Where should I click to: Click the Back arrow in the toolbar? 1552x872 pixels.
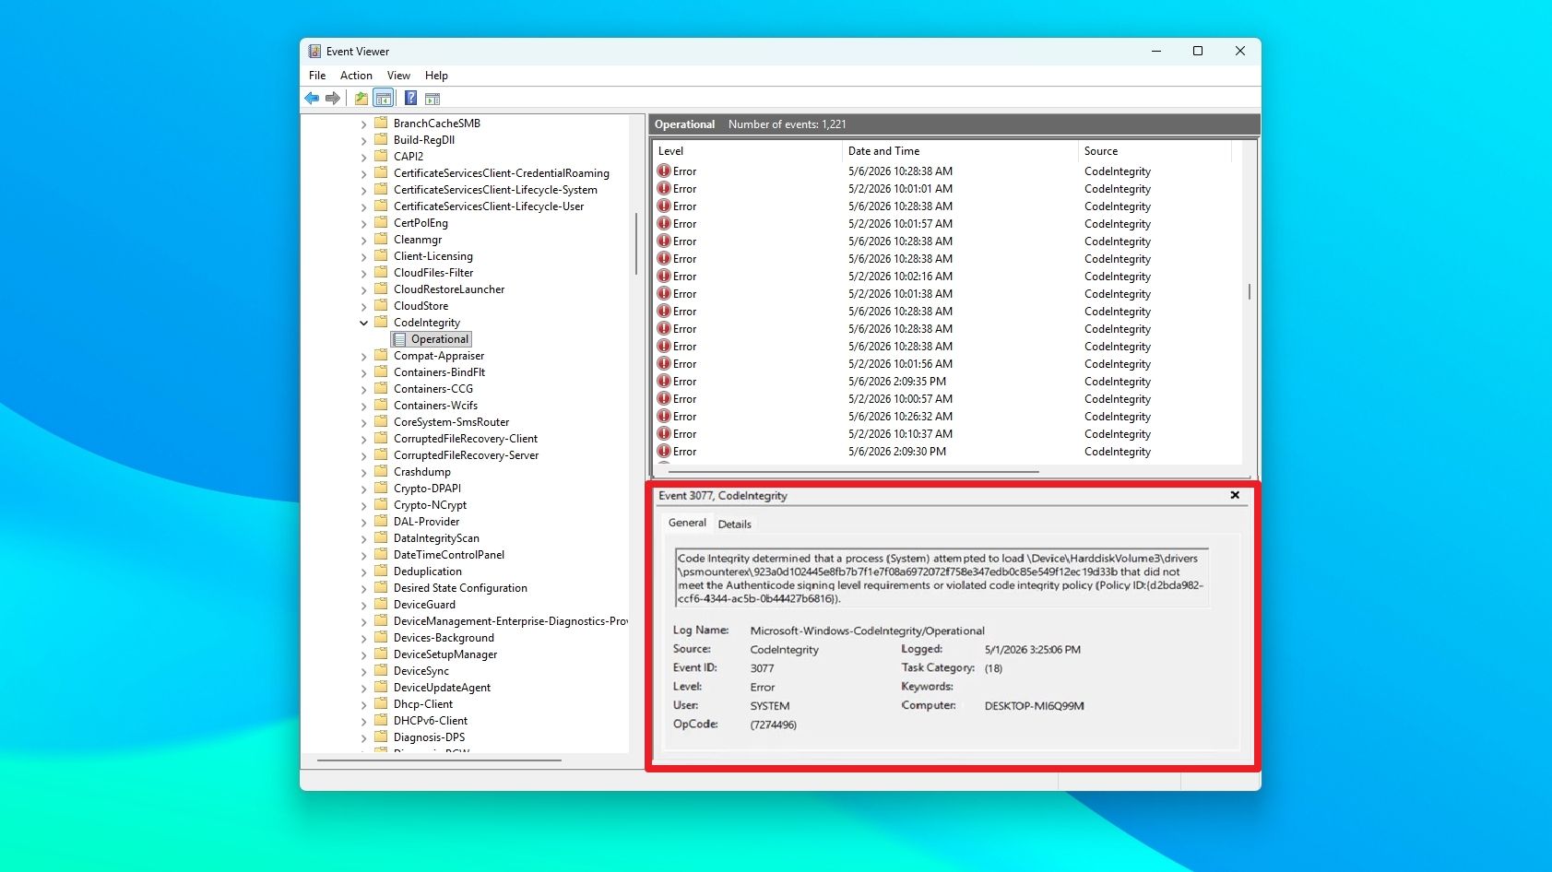(x=312, y=99)
